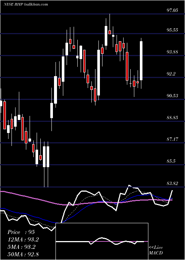Click the 50MA : 92.8 readout
Viewport: 185px width, 260px height.
click(x=23, y=254)
